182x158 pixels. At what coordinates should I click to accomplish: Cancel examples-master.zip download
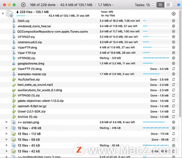pyautogui.click(x=174, y=74)
